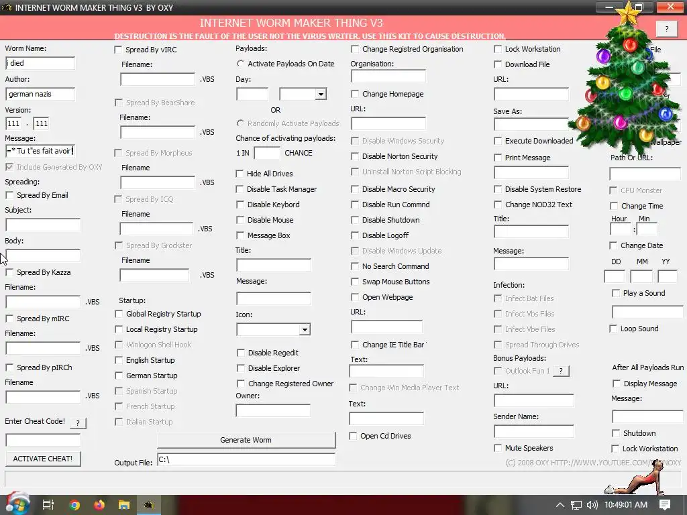This screenshot has height=515, width=687.
Task: Click the Message Box Title field
Action: tap(274, 265)
